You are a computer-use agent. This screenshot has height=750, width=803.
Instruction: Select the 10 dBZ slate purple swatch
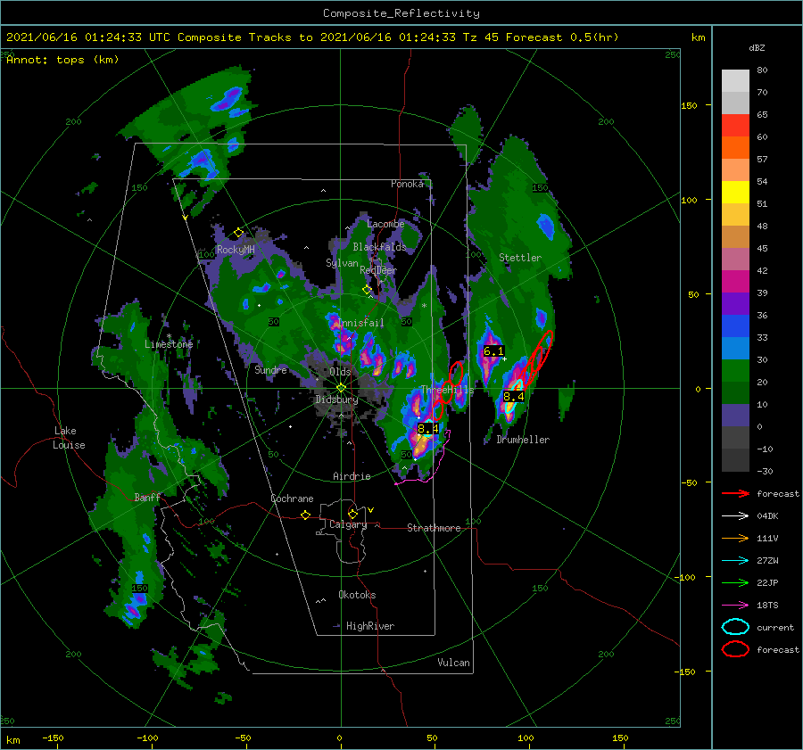[735, 416]
